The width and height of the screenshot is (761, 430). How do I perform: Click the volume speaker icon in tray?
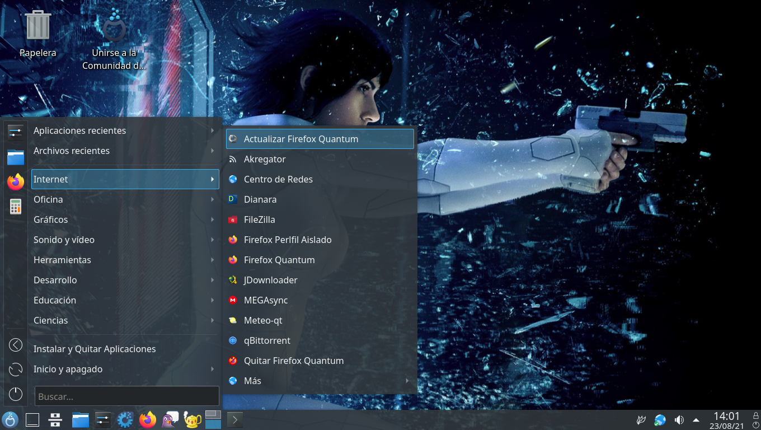click(x=679, y=420)
